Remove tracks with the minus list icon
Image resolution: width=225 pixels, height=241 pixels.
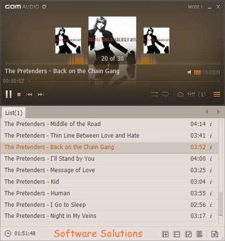pyautogui.click(x=176, y=234)
